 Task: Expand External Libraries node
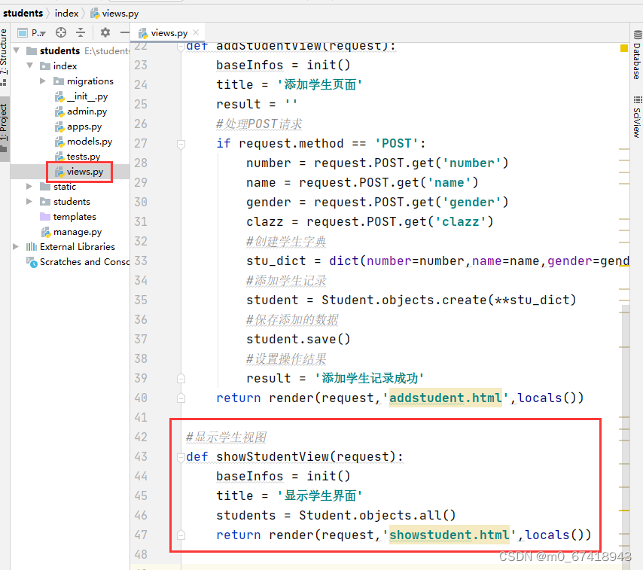[16, 246]
